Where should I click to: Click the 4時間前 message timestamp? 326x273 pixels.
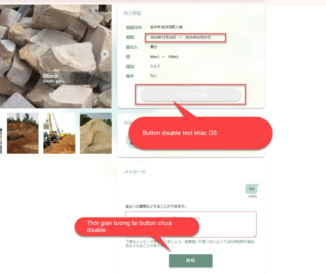252,196
